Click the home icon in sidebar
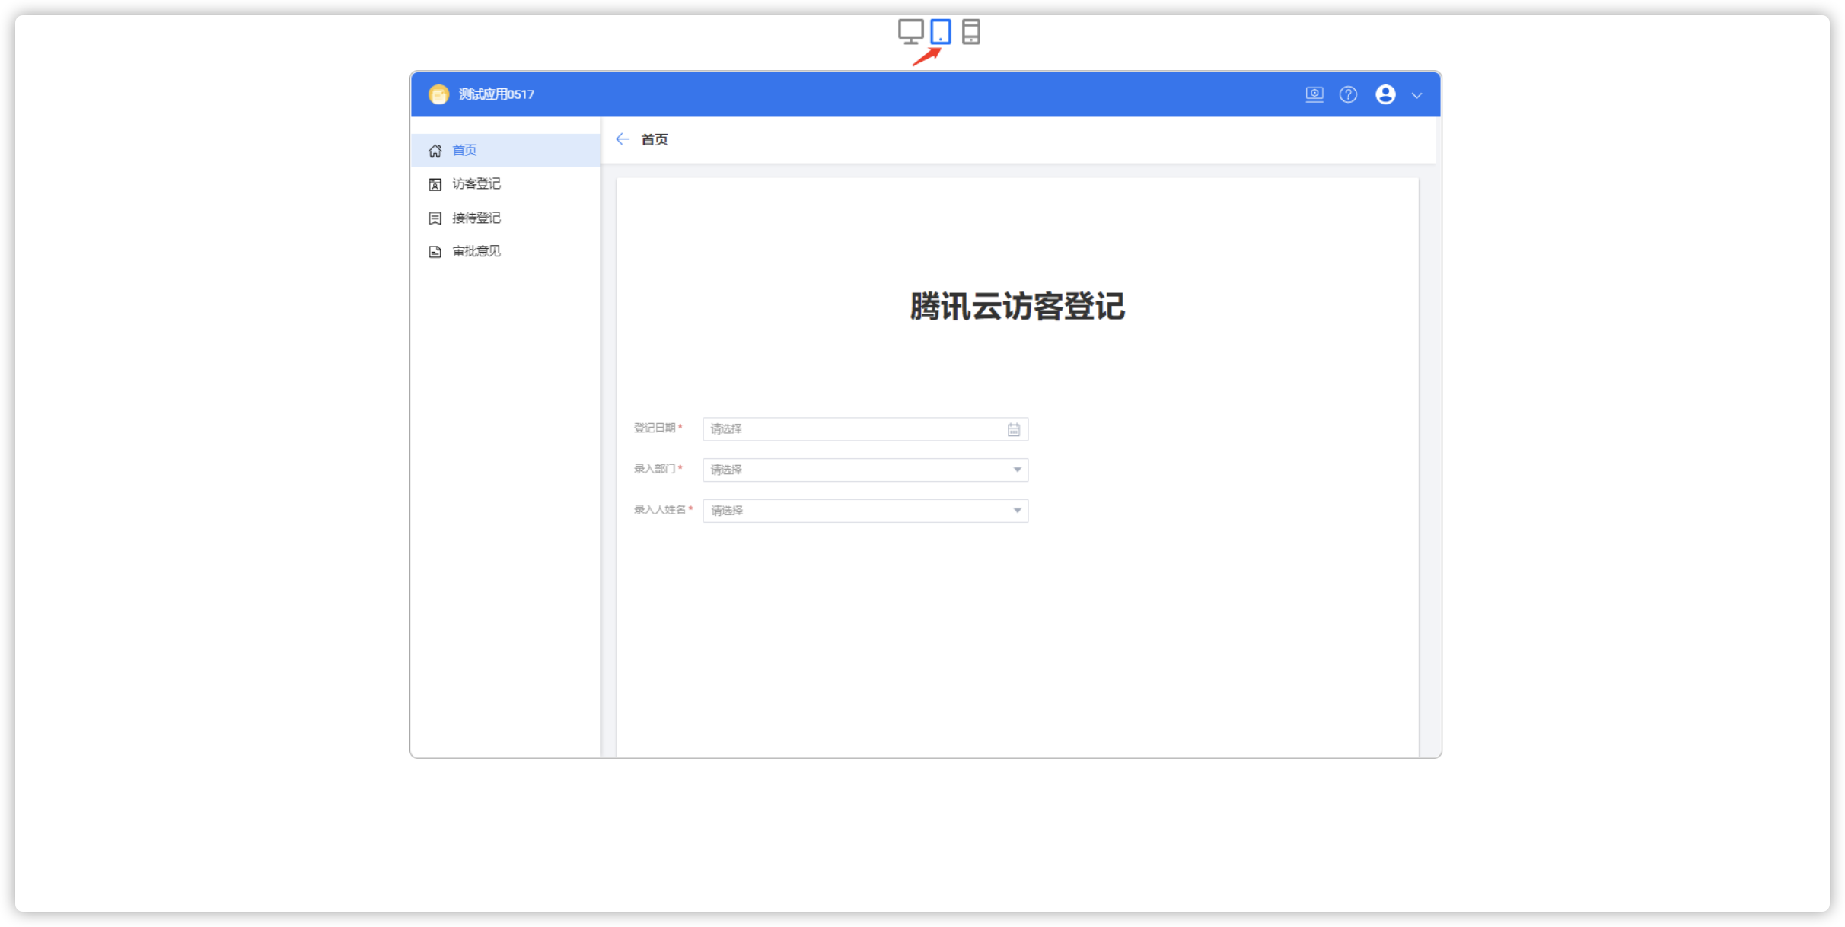 click(435, 151)
